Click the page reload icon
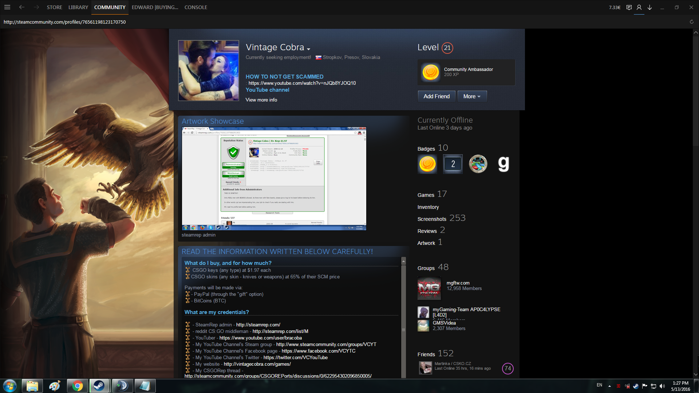699x393 pixels. click(691, 22)
